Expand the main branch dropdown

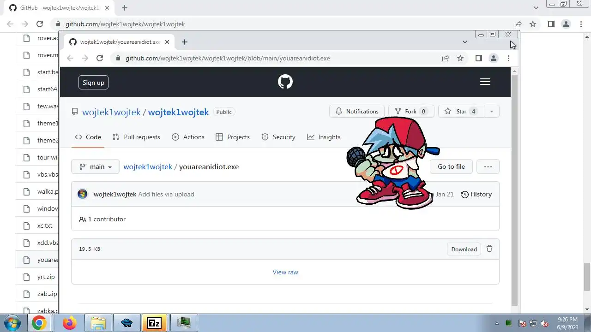click(95, 166)
